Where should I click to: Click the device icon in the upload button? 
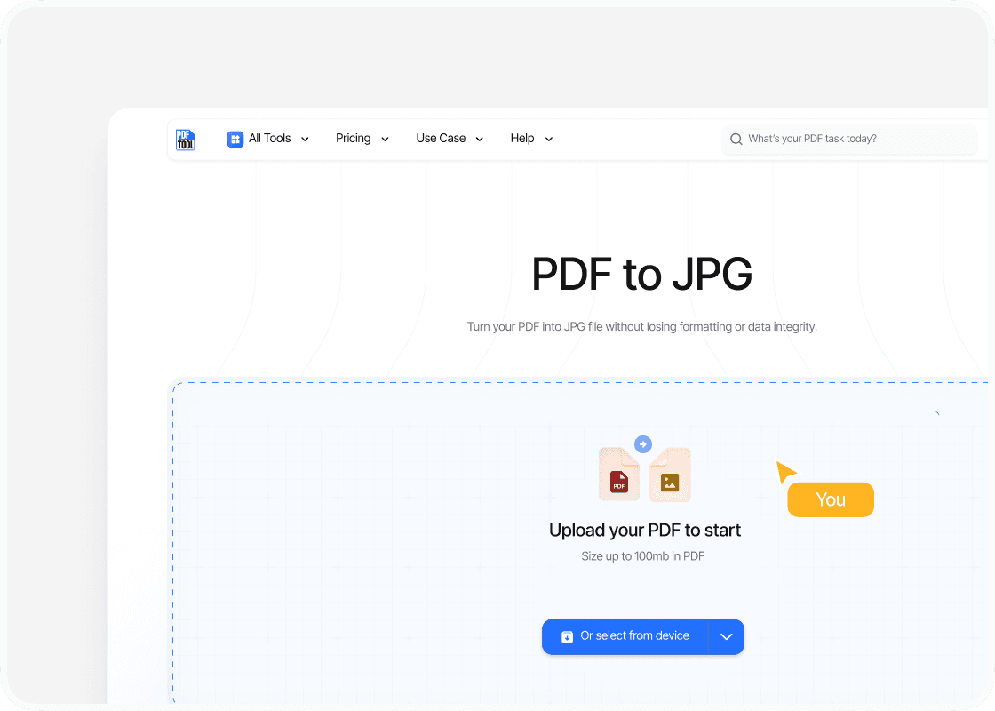click(567, 636)
